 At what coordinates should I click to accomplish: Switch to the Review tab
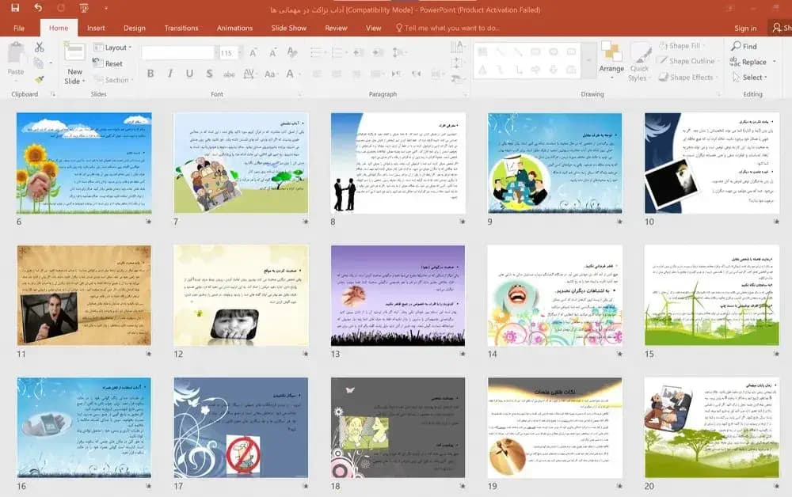click(x=336, y=28)
